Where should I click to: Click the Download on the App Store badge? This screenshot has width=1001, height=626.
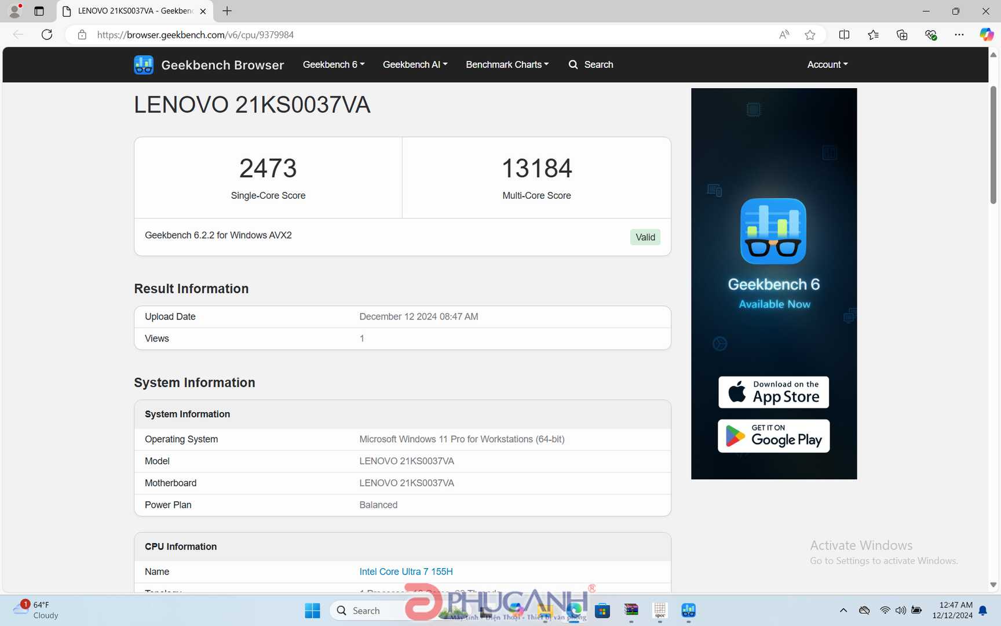tap(774, 392)
